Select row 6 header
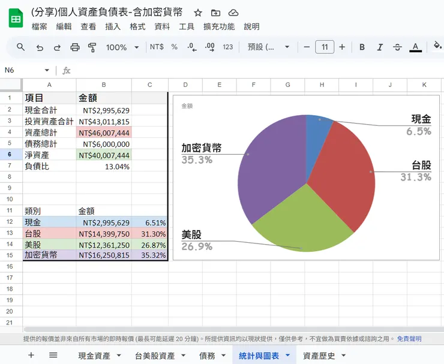 10,155
